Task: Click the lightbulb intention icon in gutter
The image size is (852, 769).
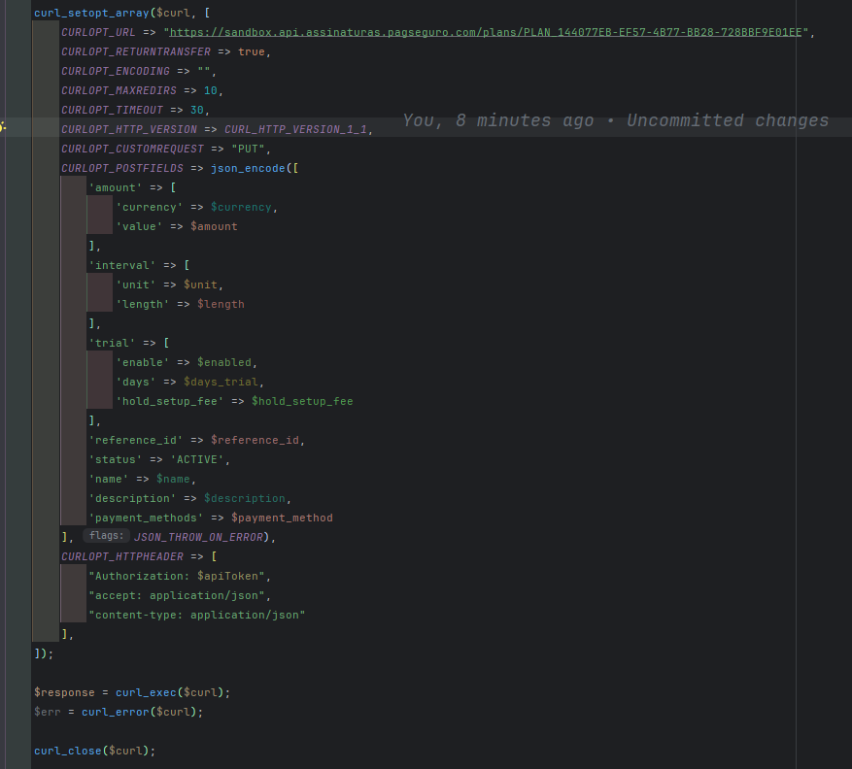Action: 3,127
